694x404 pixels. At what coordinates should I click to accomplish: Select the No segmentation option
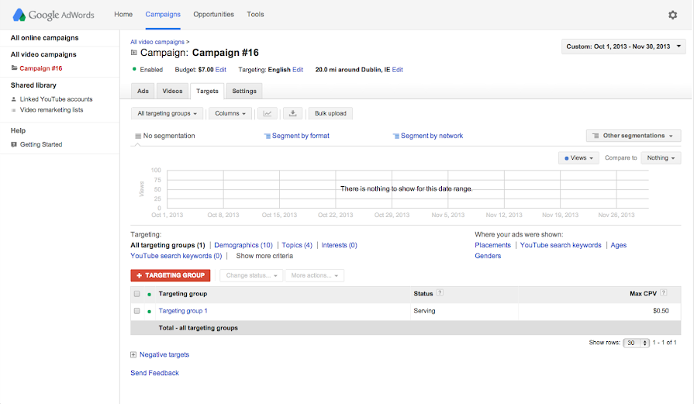click(164, 136)
